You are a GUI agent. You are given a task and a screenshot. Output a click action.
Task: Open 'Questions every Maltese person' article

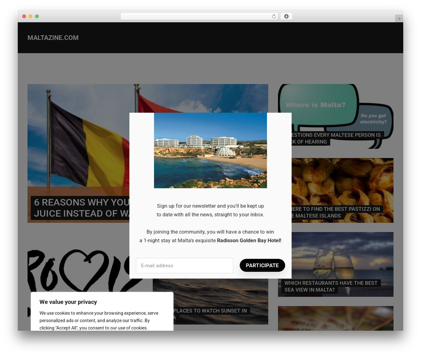[x=335, y=138]
